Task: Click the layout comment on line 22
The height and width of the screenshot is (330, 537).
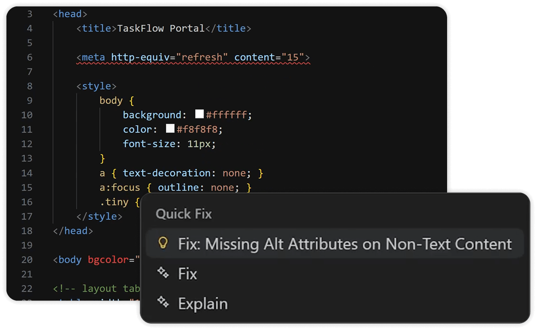Action: (x=97, y=288)
